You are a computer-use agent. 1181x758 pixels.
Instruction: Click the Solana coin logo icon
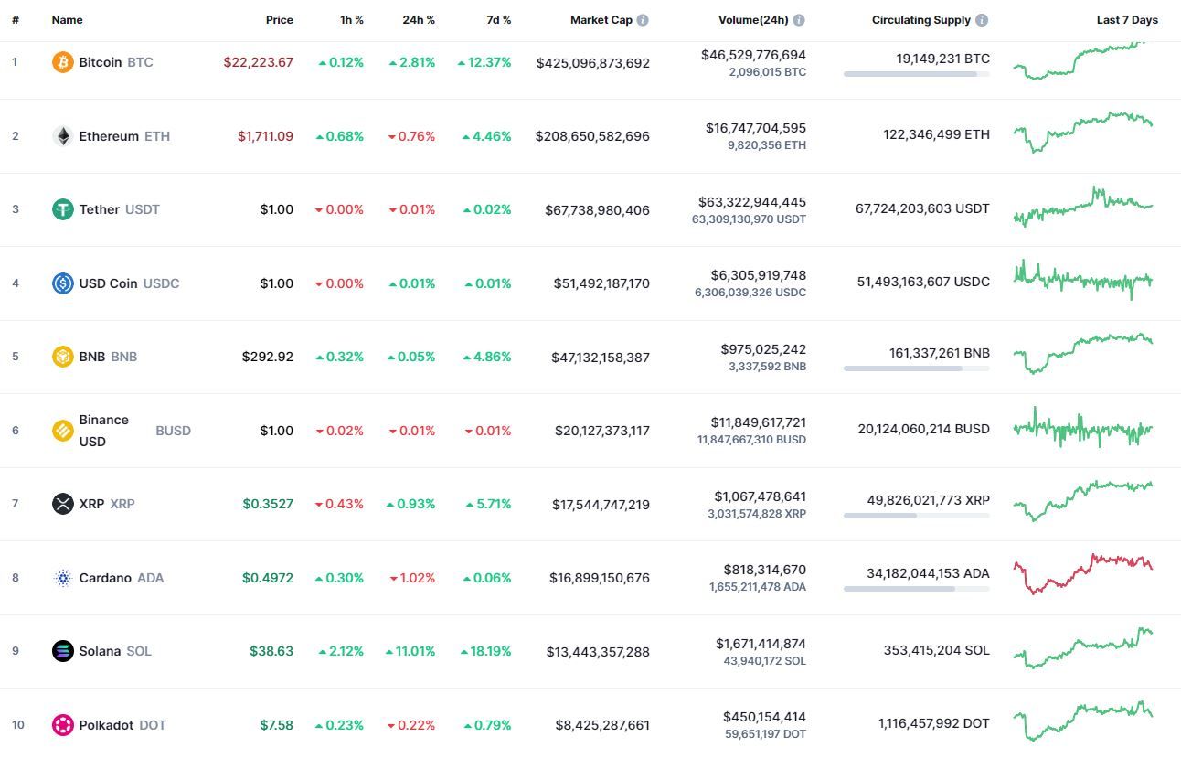(62, 651)
